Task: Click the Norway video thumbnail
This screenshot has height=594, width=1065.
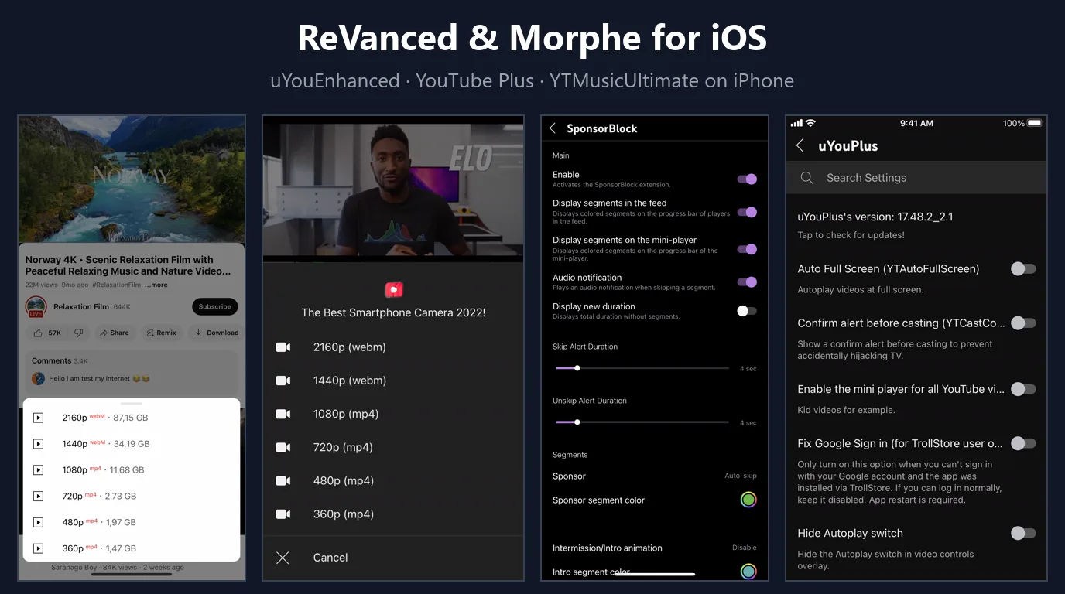Action: coord(132,179)
